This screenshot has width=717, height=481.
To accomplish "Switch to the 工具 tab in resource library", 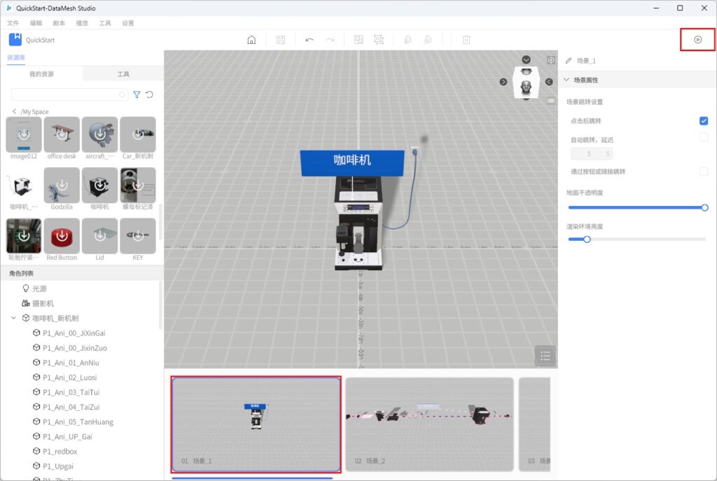I will click(x=123, y=74).
